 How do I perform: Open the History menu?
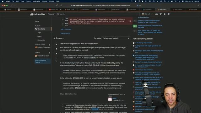[28, 1]
